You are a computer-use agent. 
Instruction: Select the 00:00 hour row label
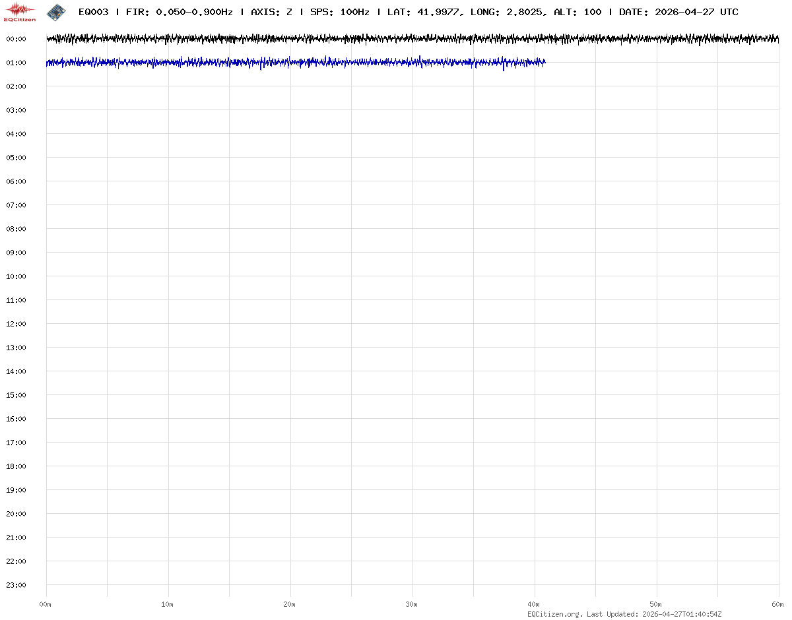pyautogui.click(x=16, y=39)
